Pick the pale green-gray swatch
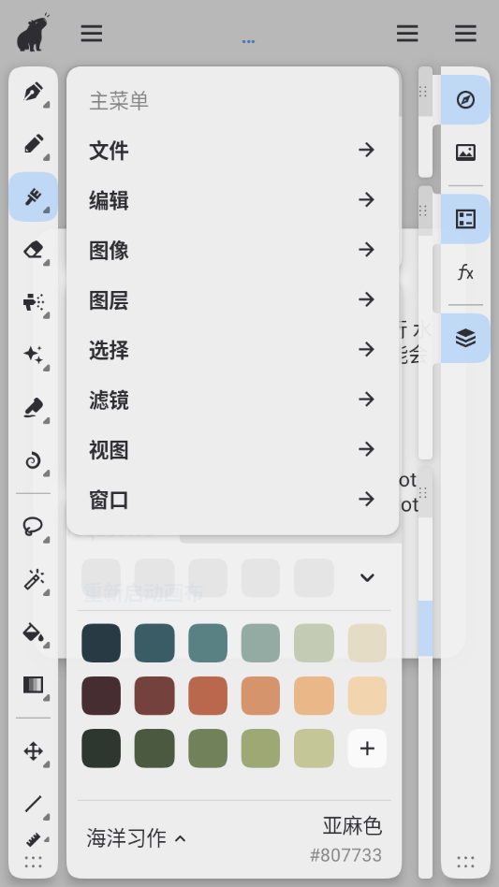The height and width of the screenshot is (887, 499). click(314, 643)
